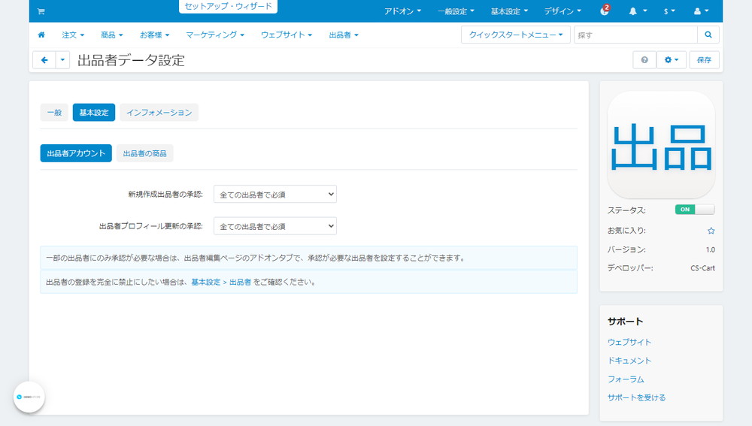Open the gear settings menu

[671, 60]
